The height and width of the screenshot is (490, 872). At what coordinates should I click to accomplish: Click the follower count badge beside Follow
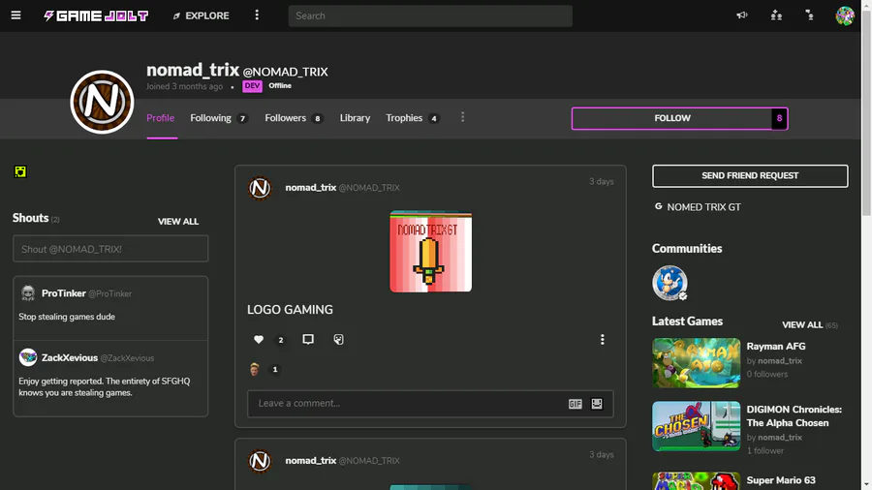[779, 118]
